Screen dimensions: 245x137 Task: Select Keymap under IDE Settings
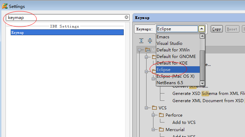(x=67, y=32)
